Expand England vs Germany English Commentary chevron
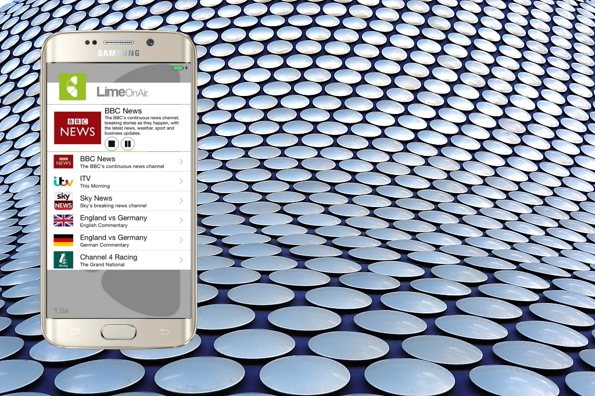595x396 pixels. tap(181, 221)
